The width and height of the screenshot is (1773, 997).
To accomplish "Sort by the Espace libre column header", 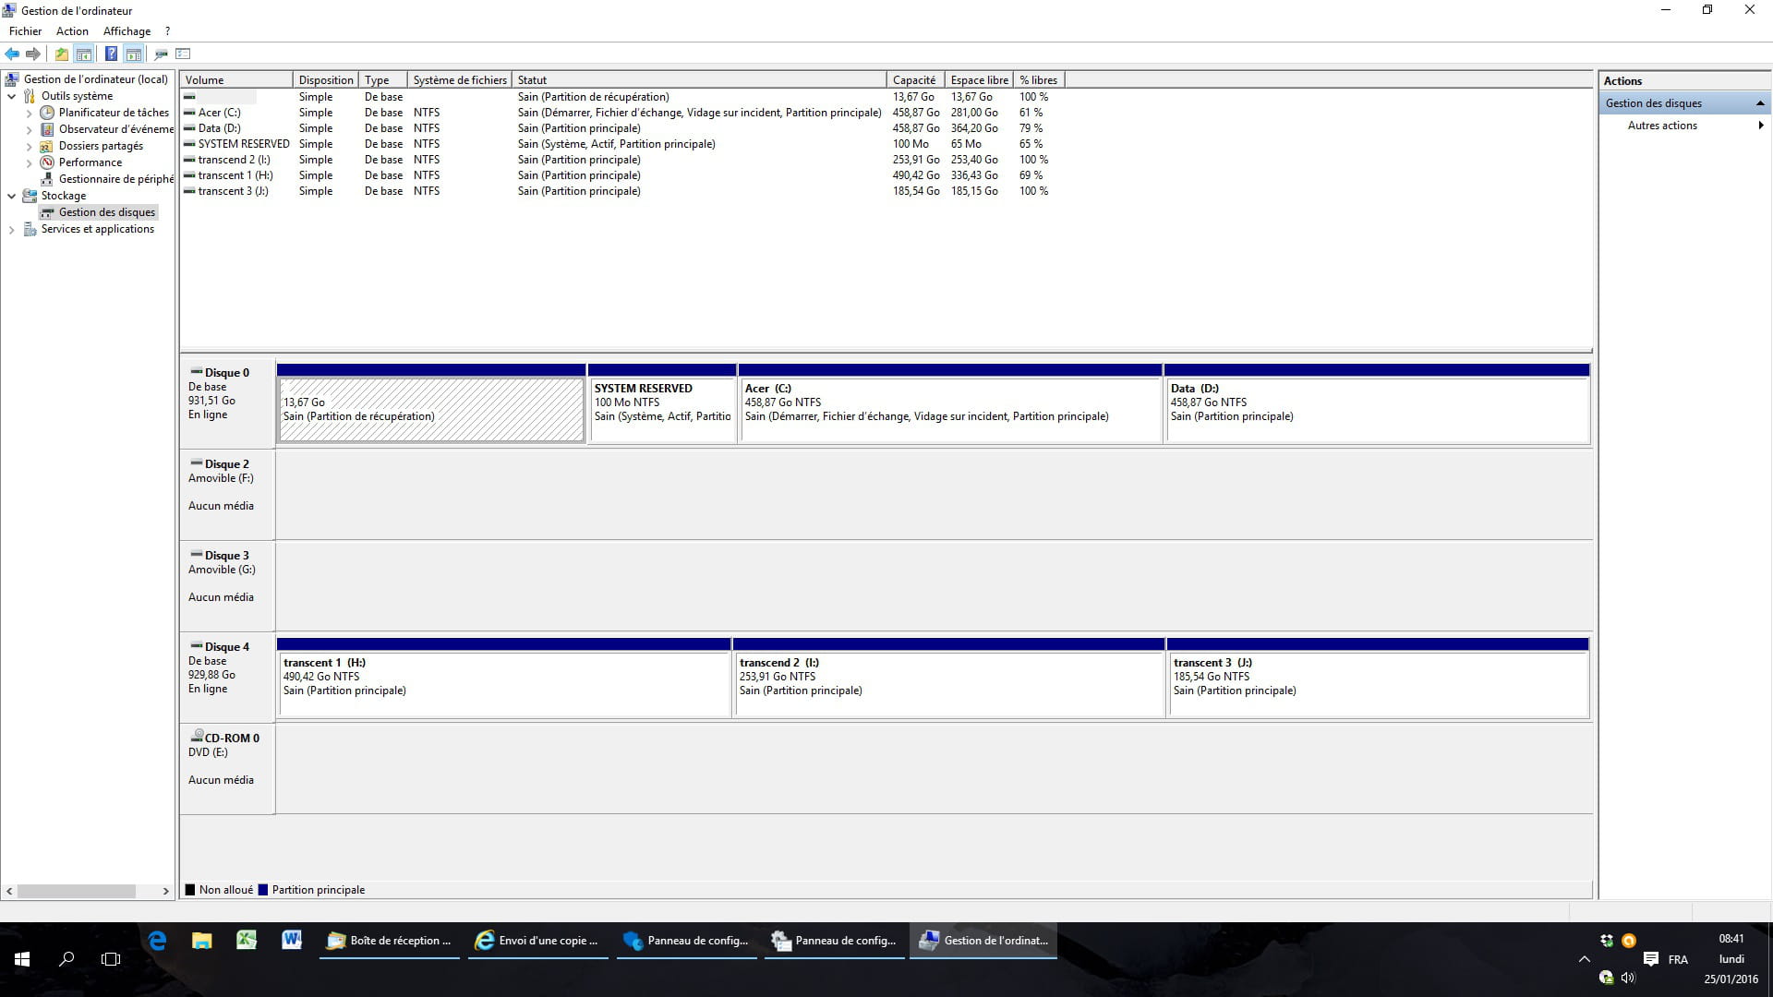I will (979, 80).
